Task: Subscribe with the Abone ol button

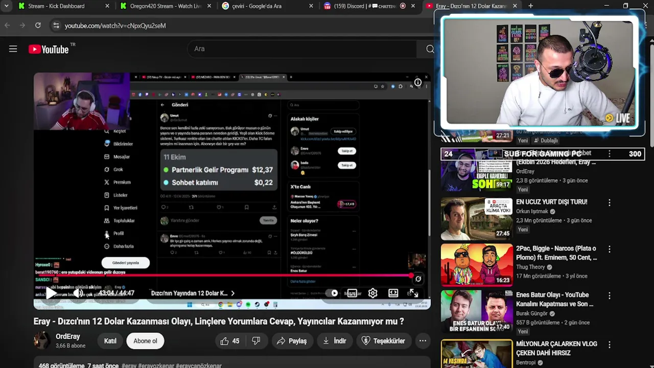Action: click(145, 341)
